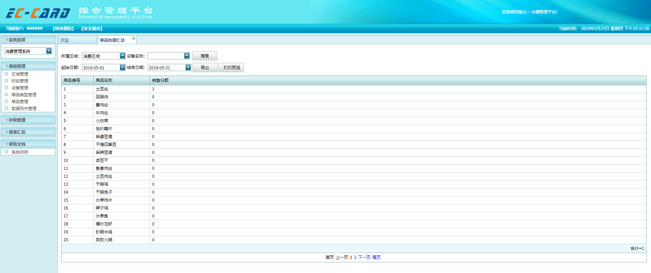This screenshot has width=651, height=273.
Task: Select the 自助火锅 cell
Action: (x=122, y=240)
